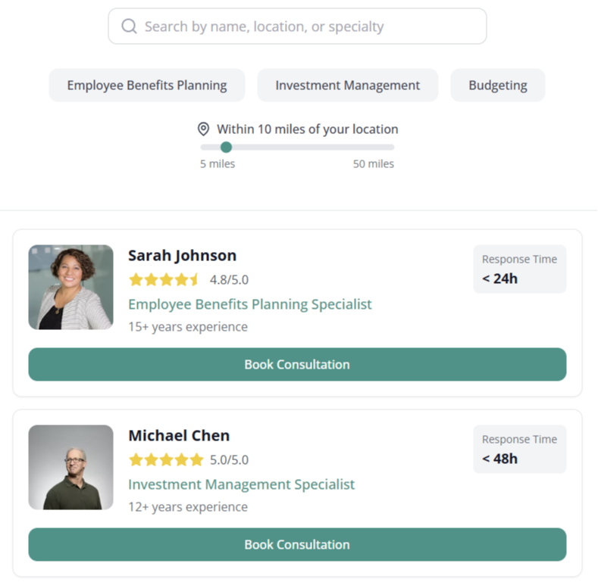Open Sarah Johnson's profile photo

[x=70, y=287]
